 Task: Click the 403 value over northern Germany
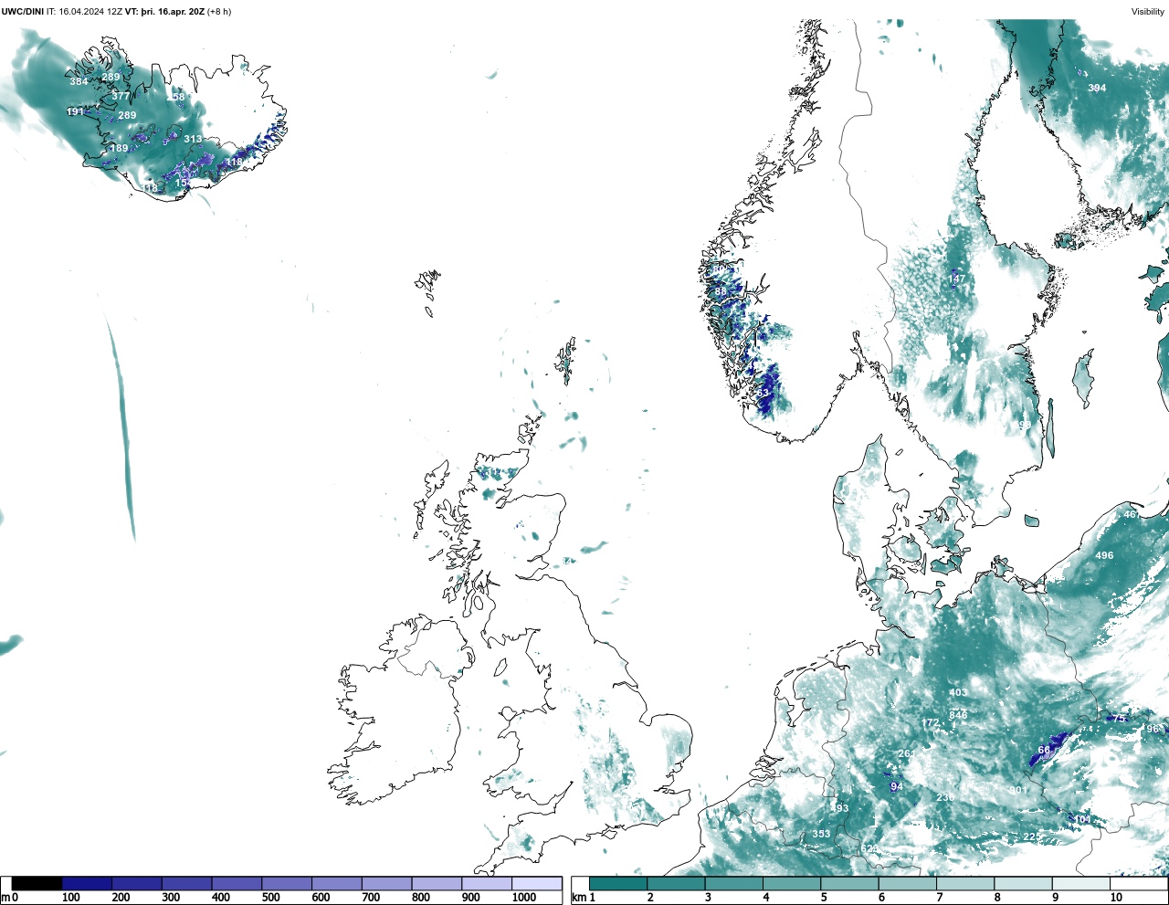point(957,693)
